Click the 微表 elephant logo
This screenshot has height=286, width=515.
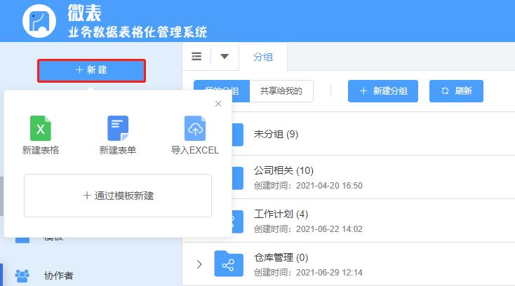click(x=39, y=21)
